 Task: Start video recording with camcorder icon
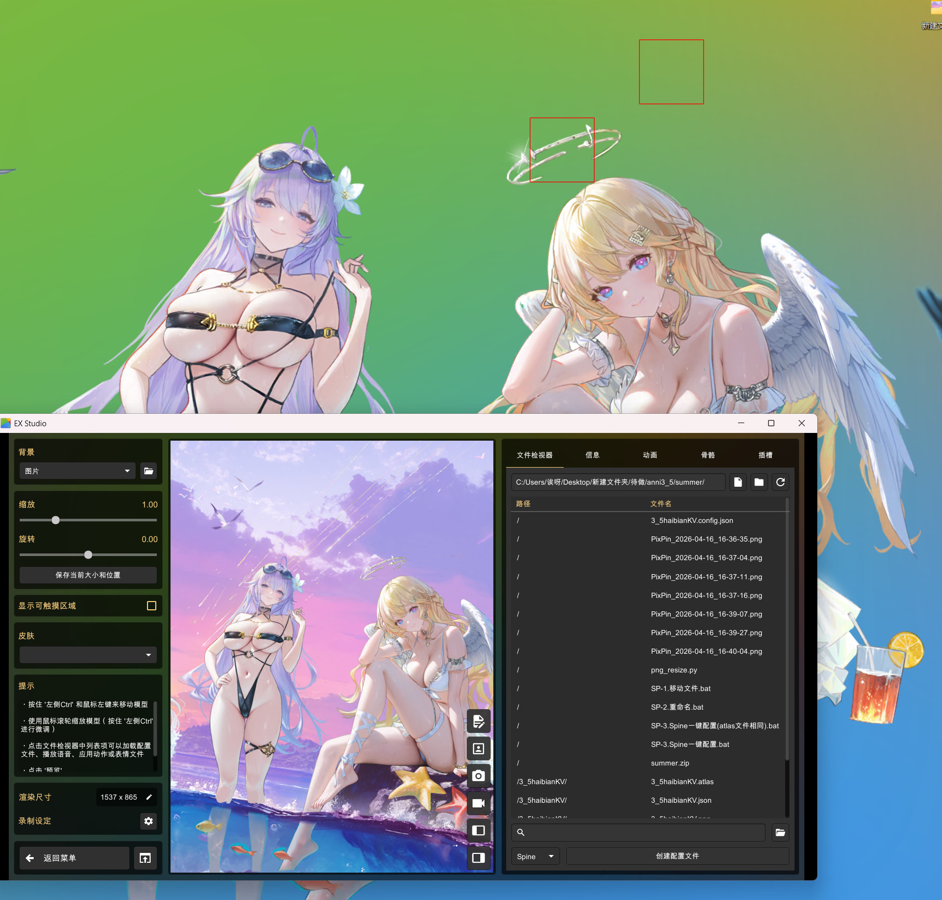point(478,803)
